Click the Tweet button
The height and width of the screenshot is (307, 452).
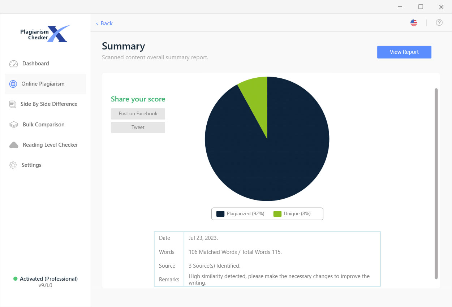[138, 127]
